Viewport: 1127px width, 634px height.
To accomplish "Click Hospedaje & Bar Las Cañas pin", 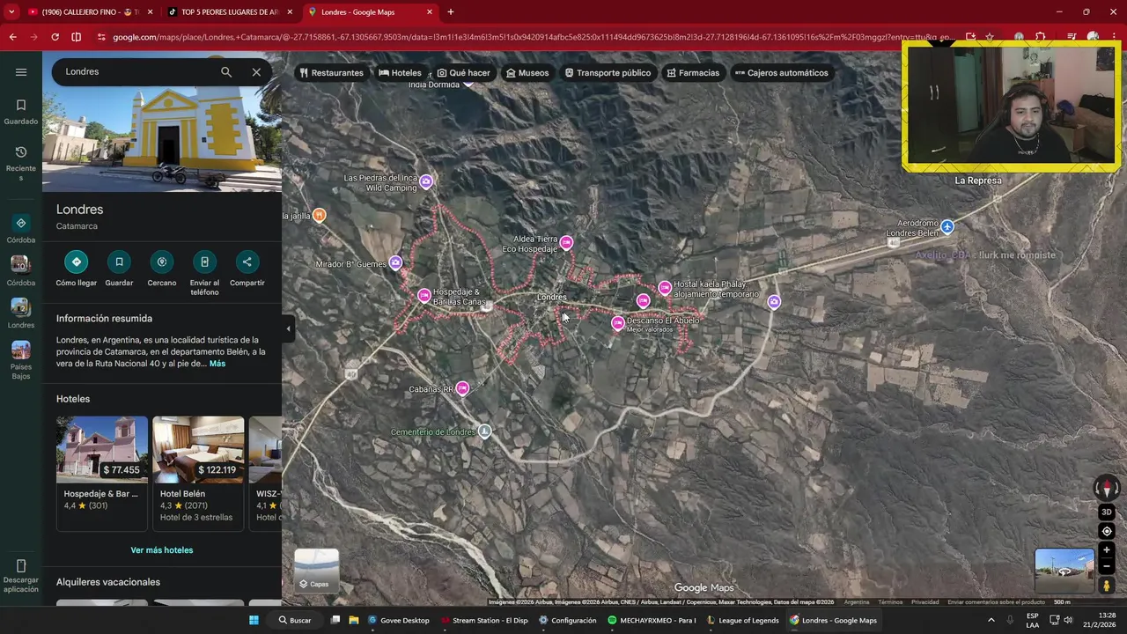I will pos(424,296).
